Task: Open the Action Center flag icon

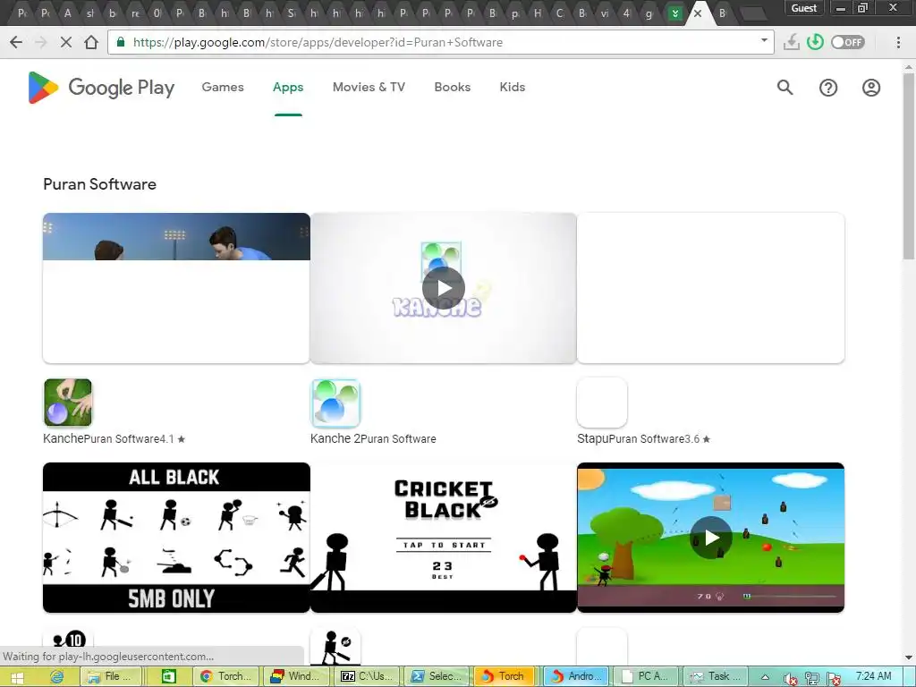Action: click(x=834, y=678)
